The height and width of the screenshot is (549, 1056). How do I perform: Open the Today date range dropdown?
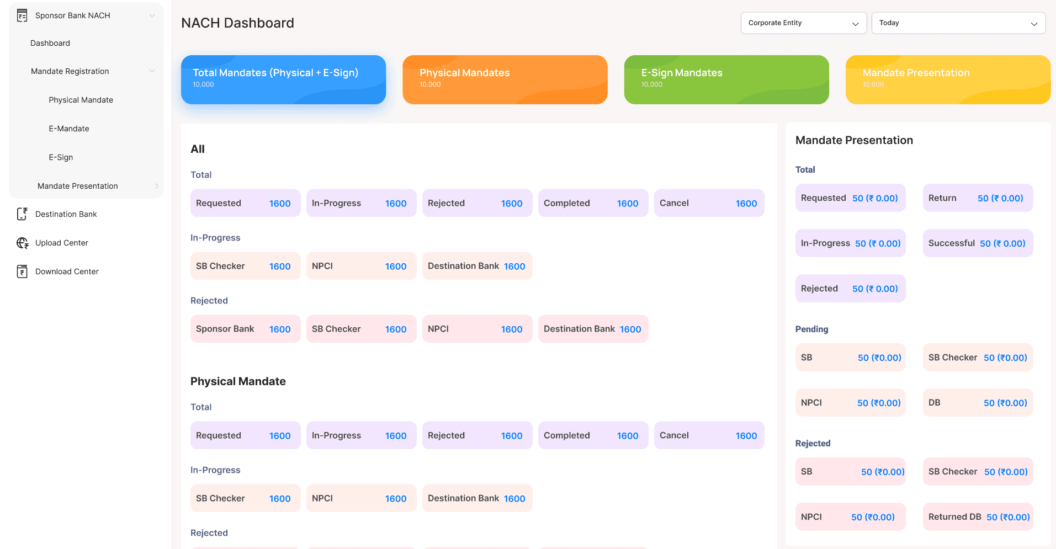[x=958, y=23]
